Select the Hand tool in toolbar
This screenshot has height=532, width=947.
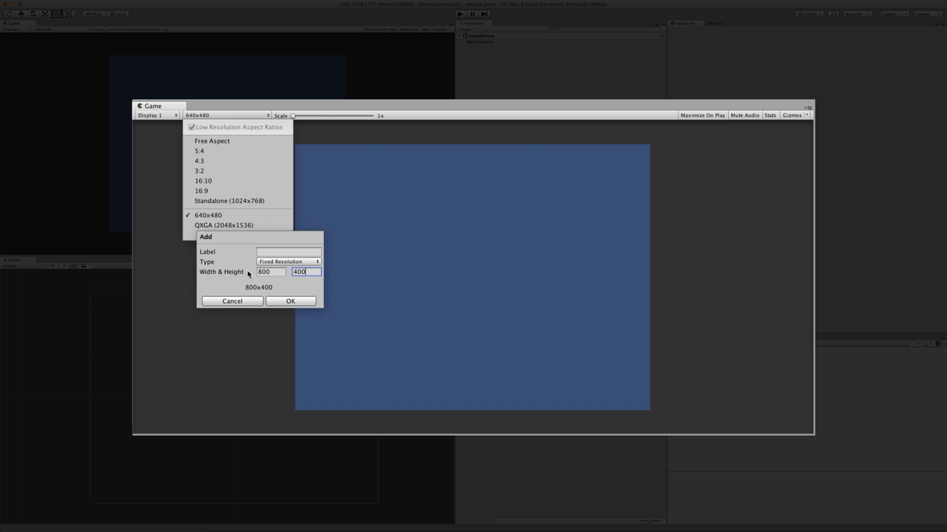pyautogui.click(x=9, y=14)
